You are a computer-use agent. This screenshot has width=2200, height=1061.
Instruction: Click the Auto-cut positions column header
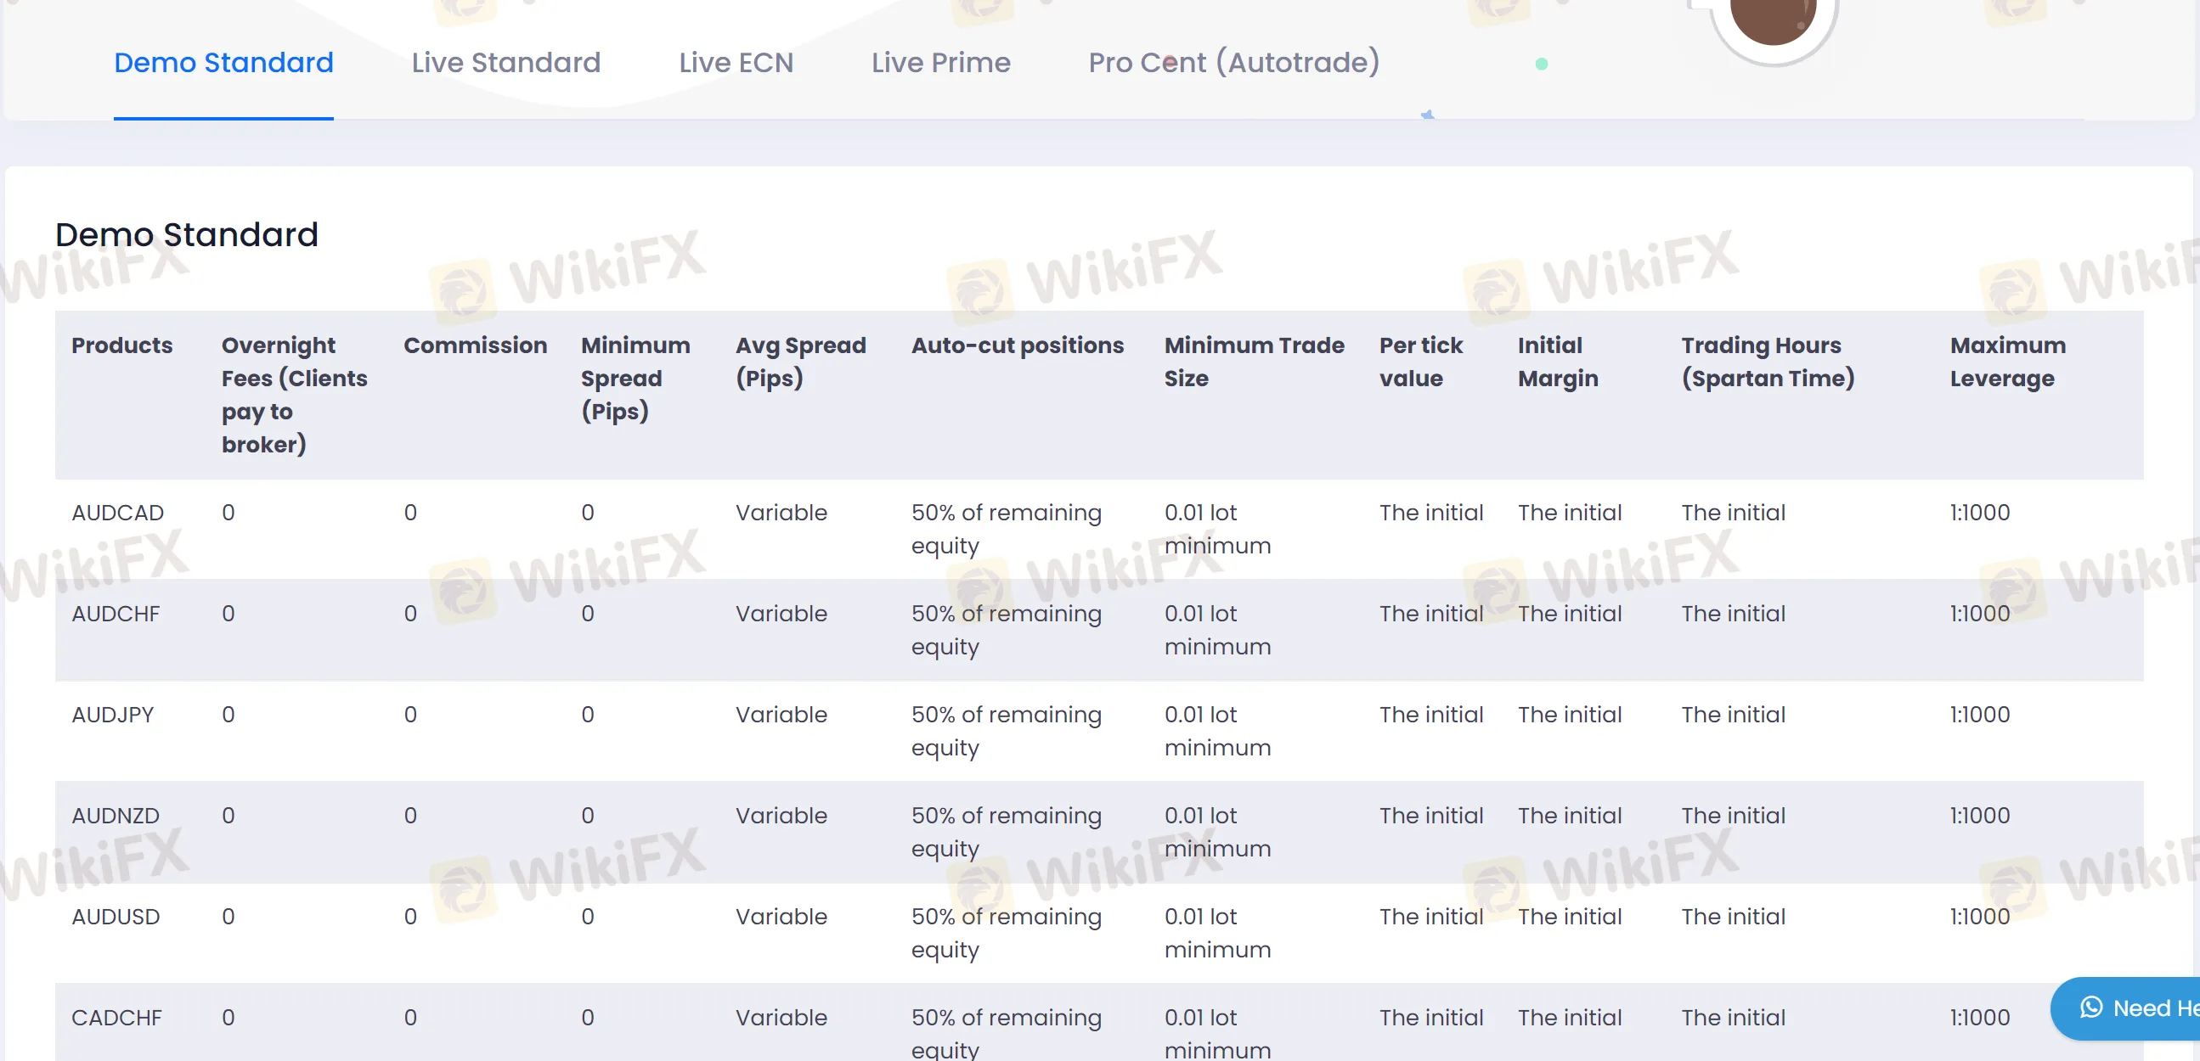1016,345
